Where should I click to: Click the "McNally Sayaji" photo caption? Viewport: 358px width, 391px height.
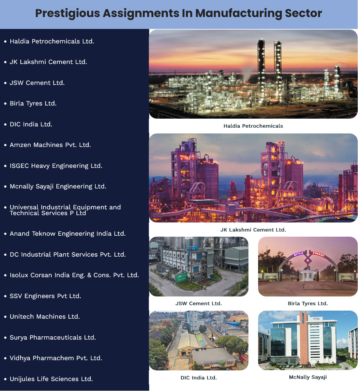pos(308,377)
